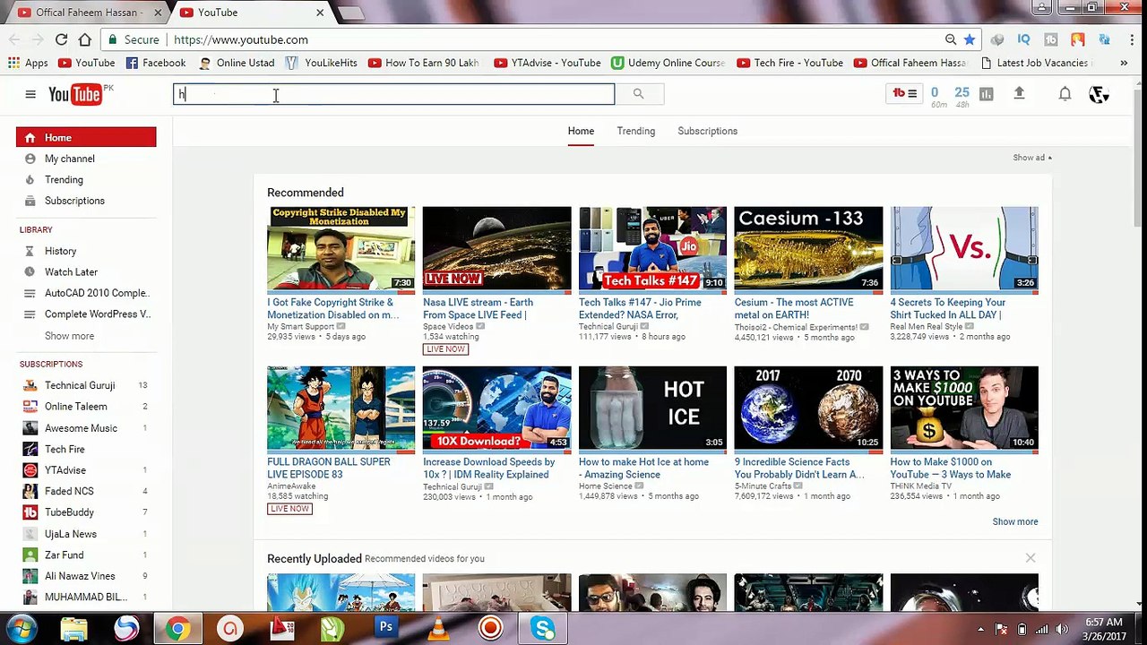The width and height of the screenshot is (1147, 645).
Task: Close the active YouTube browser tab
Action: pyautogui.click(x=320, y=13)
